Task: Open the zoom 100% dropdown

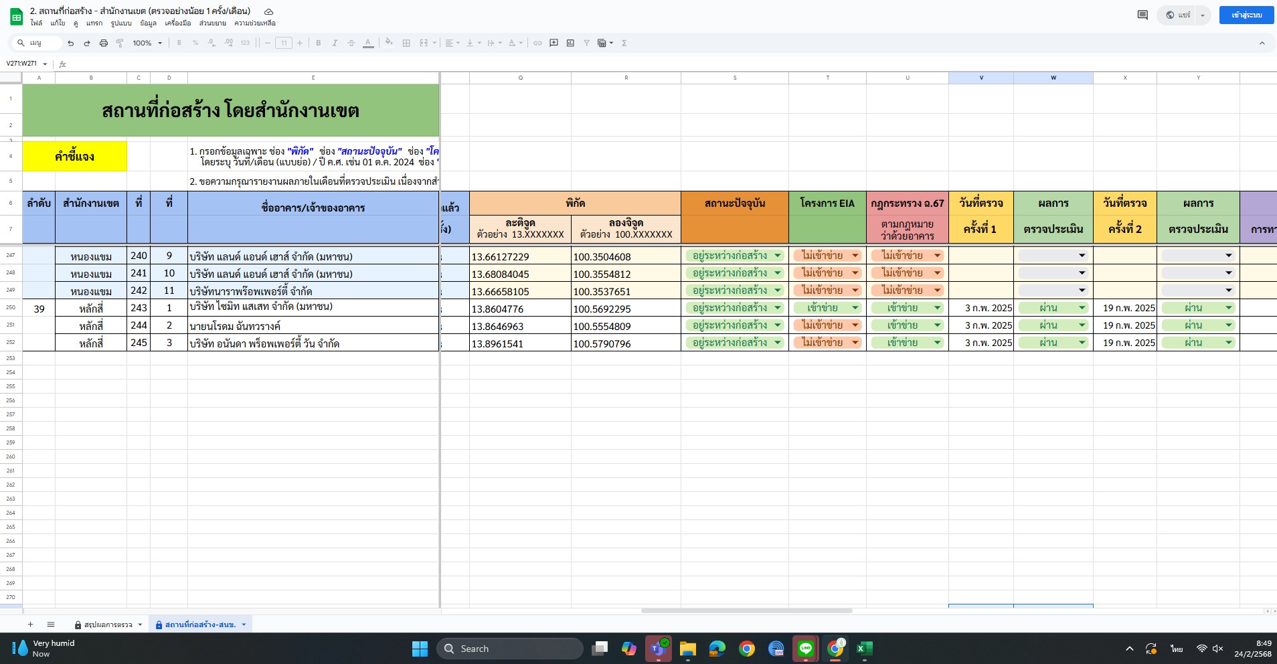Action: click(147, 43)
